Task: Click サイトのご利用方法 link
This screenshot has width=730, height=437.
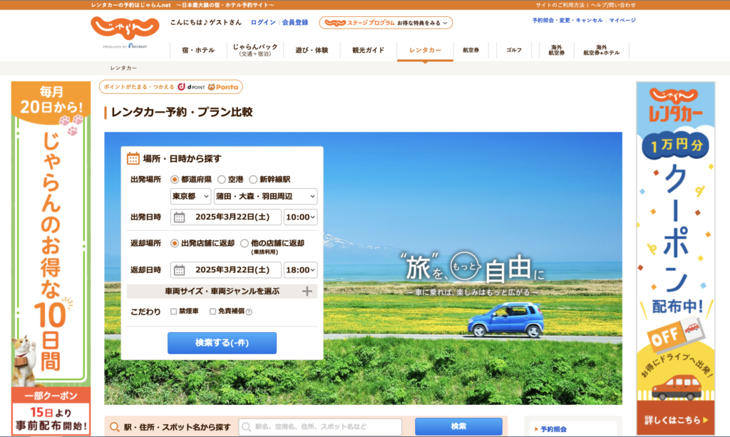Action: pyautogui.click(x=560, y=5)
